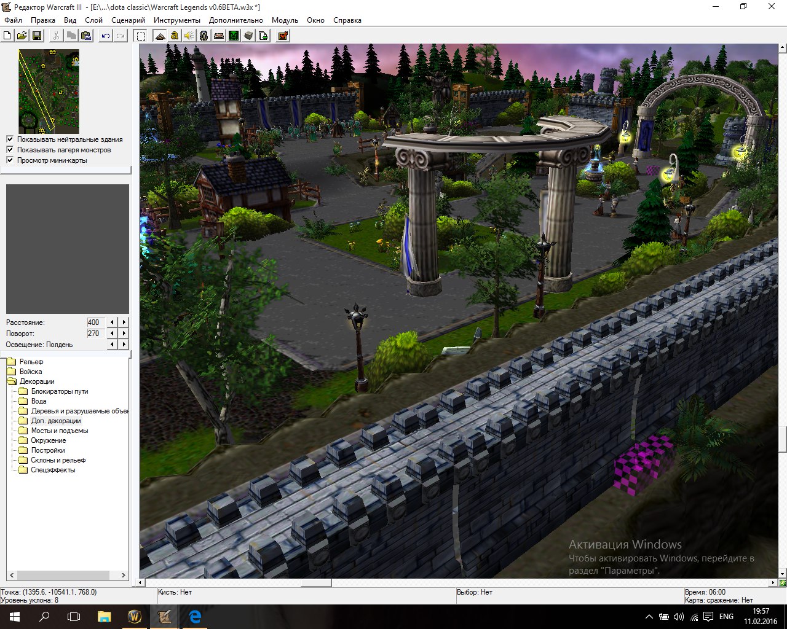Open the Object Editor module
Screen dimensions: 787x629
click(204, 36)
